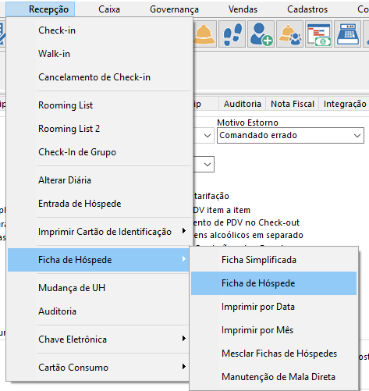Open Rooming List entry
This screenshot has height=391, width=369.
point(100,105)
